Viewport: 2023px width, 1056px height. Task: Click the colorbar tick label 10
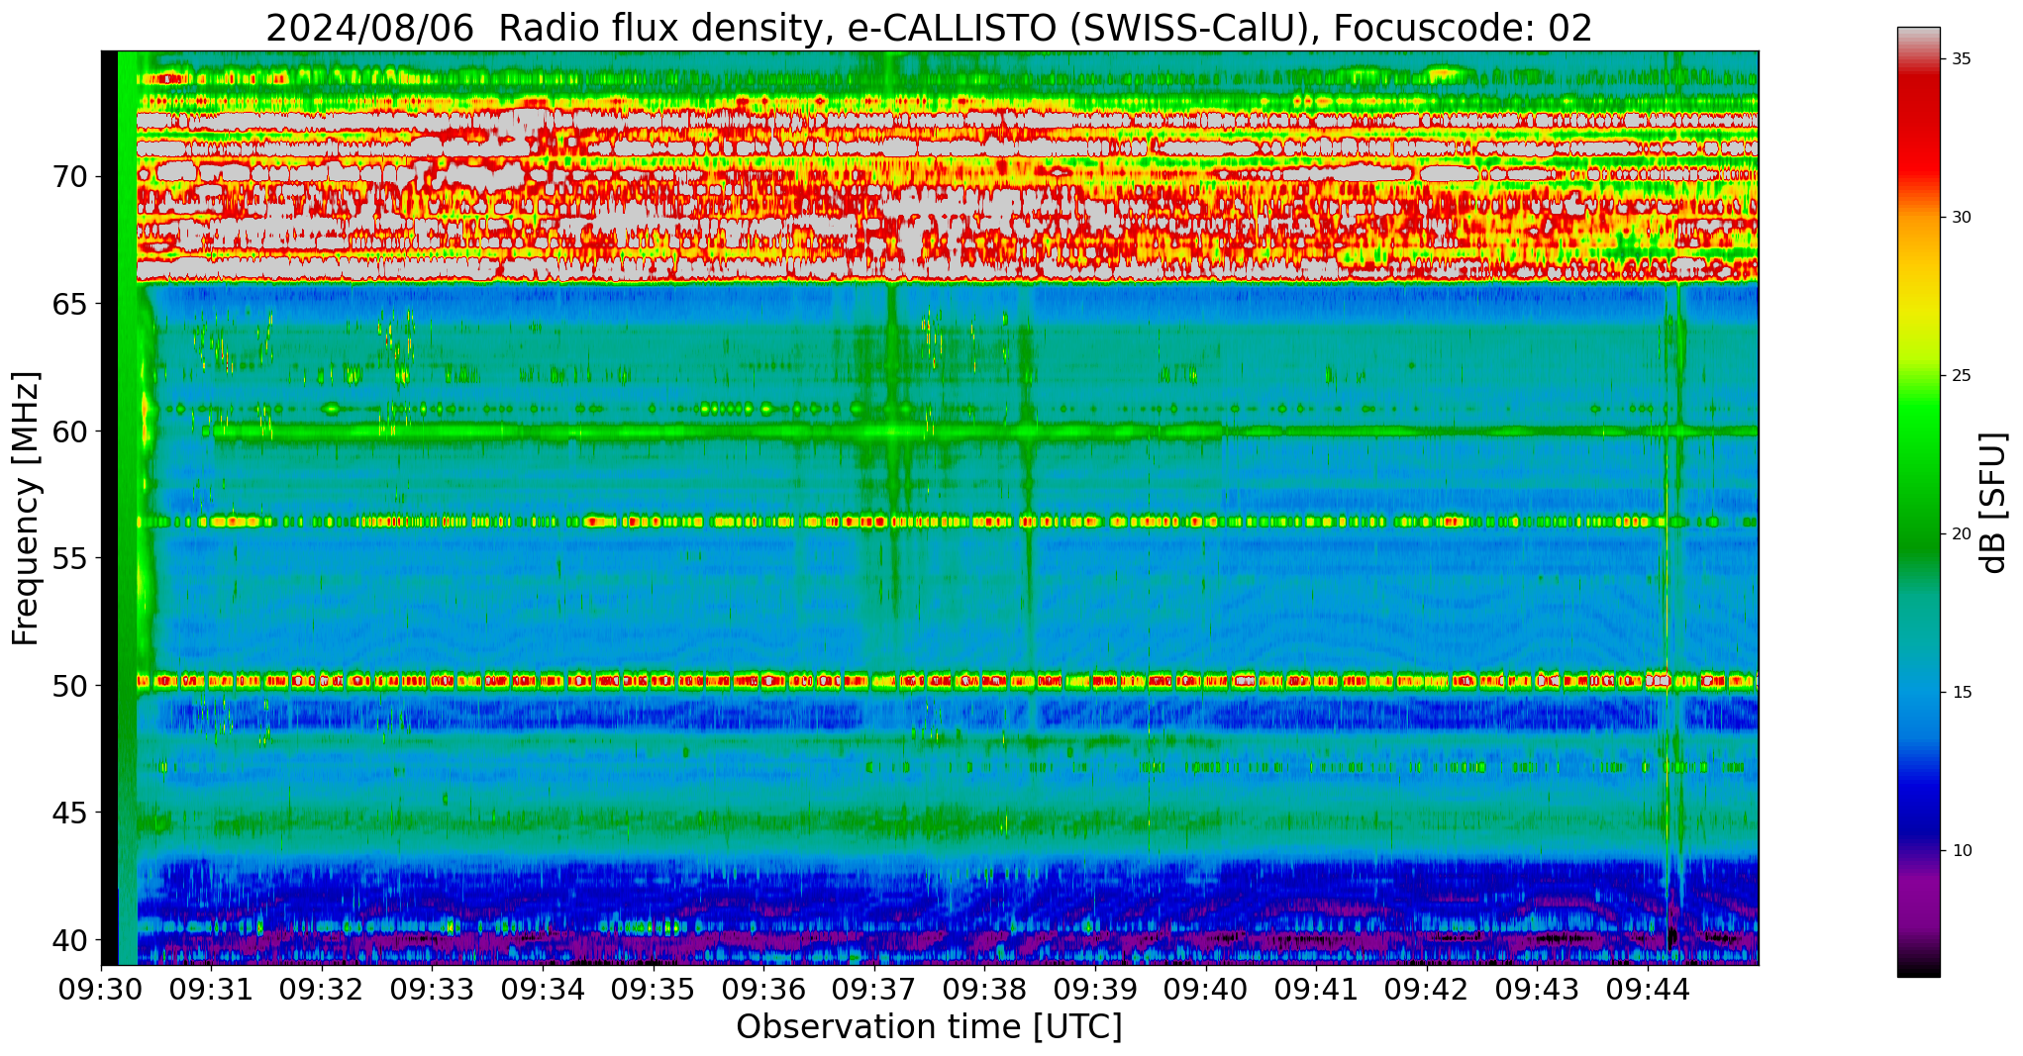click(x=1961, y=850)
